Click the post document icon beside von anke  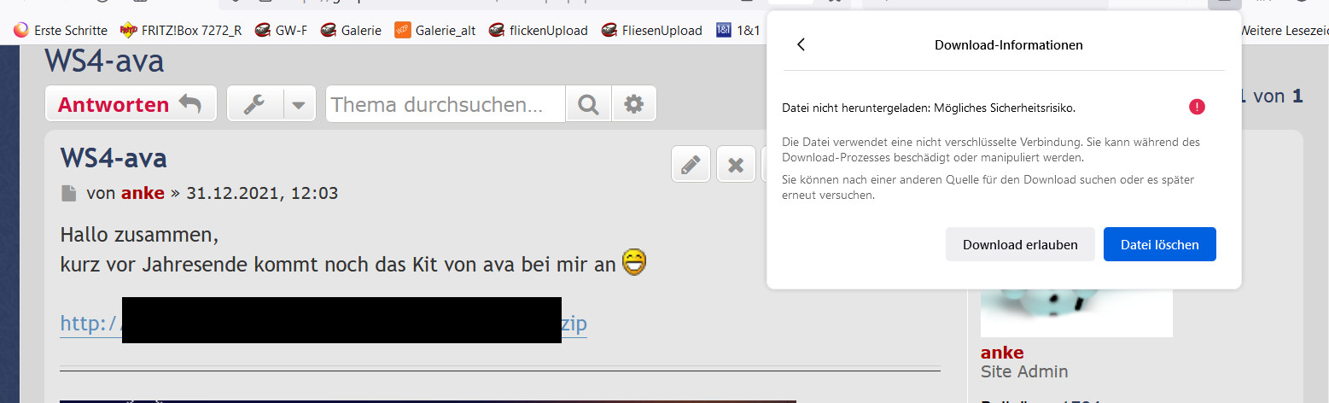68,194
